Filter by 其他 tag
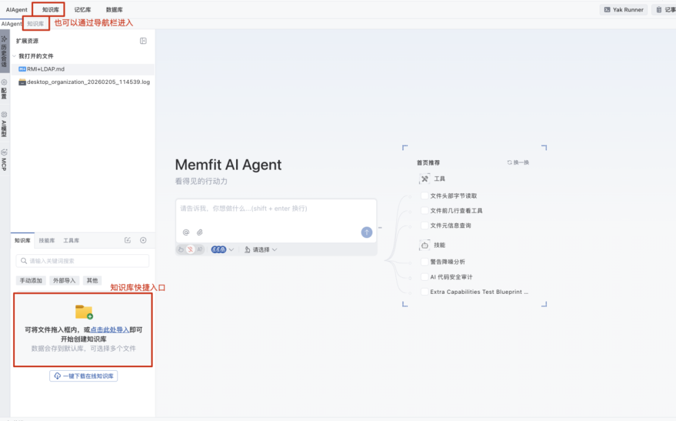Screen dimensions: 676x421 click(92, 281)
